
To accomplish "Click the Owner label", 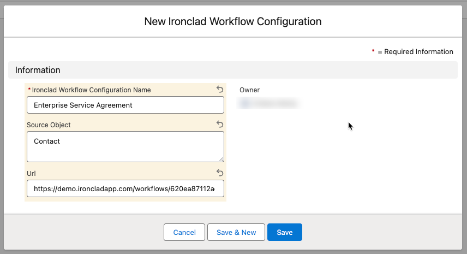I will coord(249,90).
